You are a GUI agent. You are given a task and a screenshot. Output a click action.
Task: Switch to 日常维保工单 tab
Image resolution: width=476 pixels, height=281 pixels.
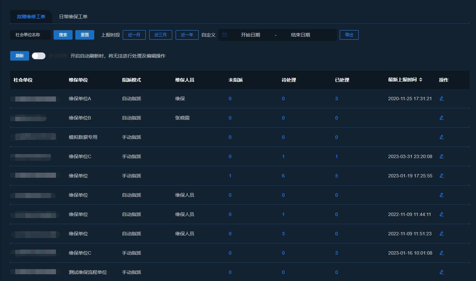pos(73,17)
